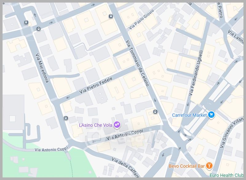Viewport: 246px width, 180px height.
Task: Click bus stop icon on lower Via Macedonia
Action: tap(66, 118)
